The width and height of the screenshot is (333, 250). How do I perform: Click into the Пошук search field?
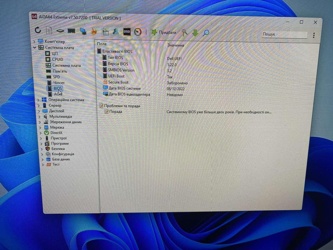tap(284, 34)
